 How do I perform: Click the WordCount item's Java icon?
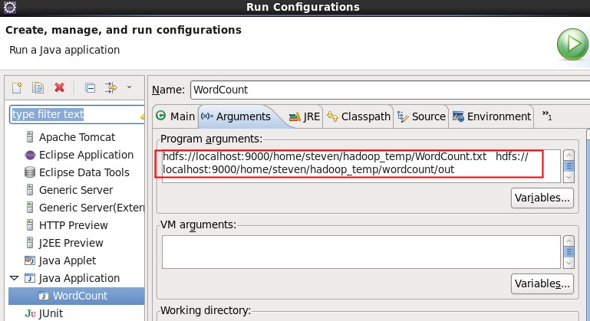[x=44, y=296]
